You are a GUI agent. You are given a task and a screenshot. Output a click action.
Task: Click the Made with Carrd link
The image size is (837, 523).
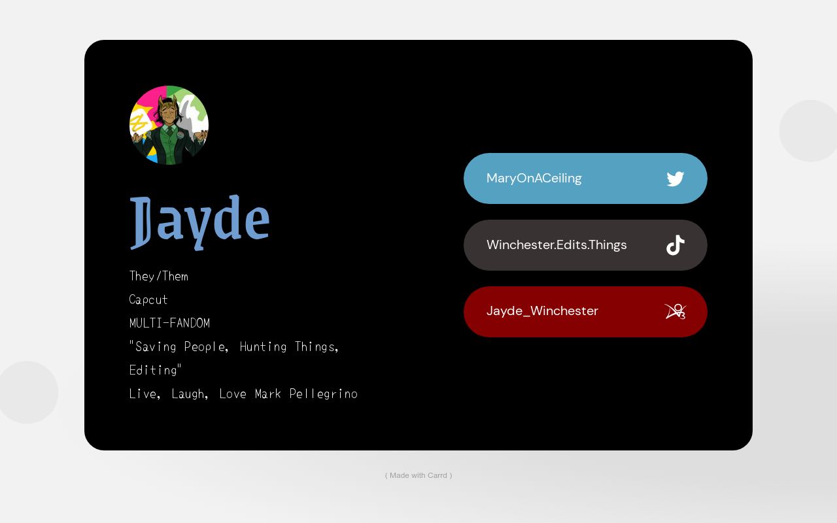point(418,475)
